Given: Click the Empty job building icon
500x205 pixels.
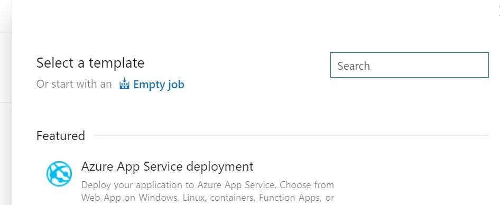Looking at the screenshot, I should pos(124,84).
